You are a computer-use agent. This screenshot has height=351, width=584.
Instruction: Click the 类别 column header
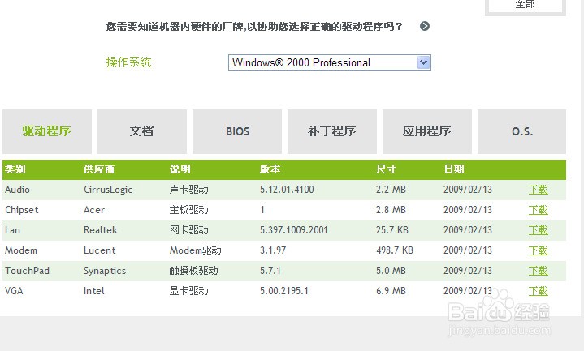15,169
